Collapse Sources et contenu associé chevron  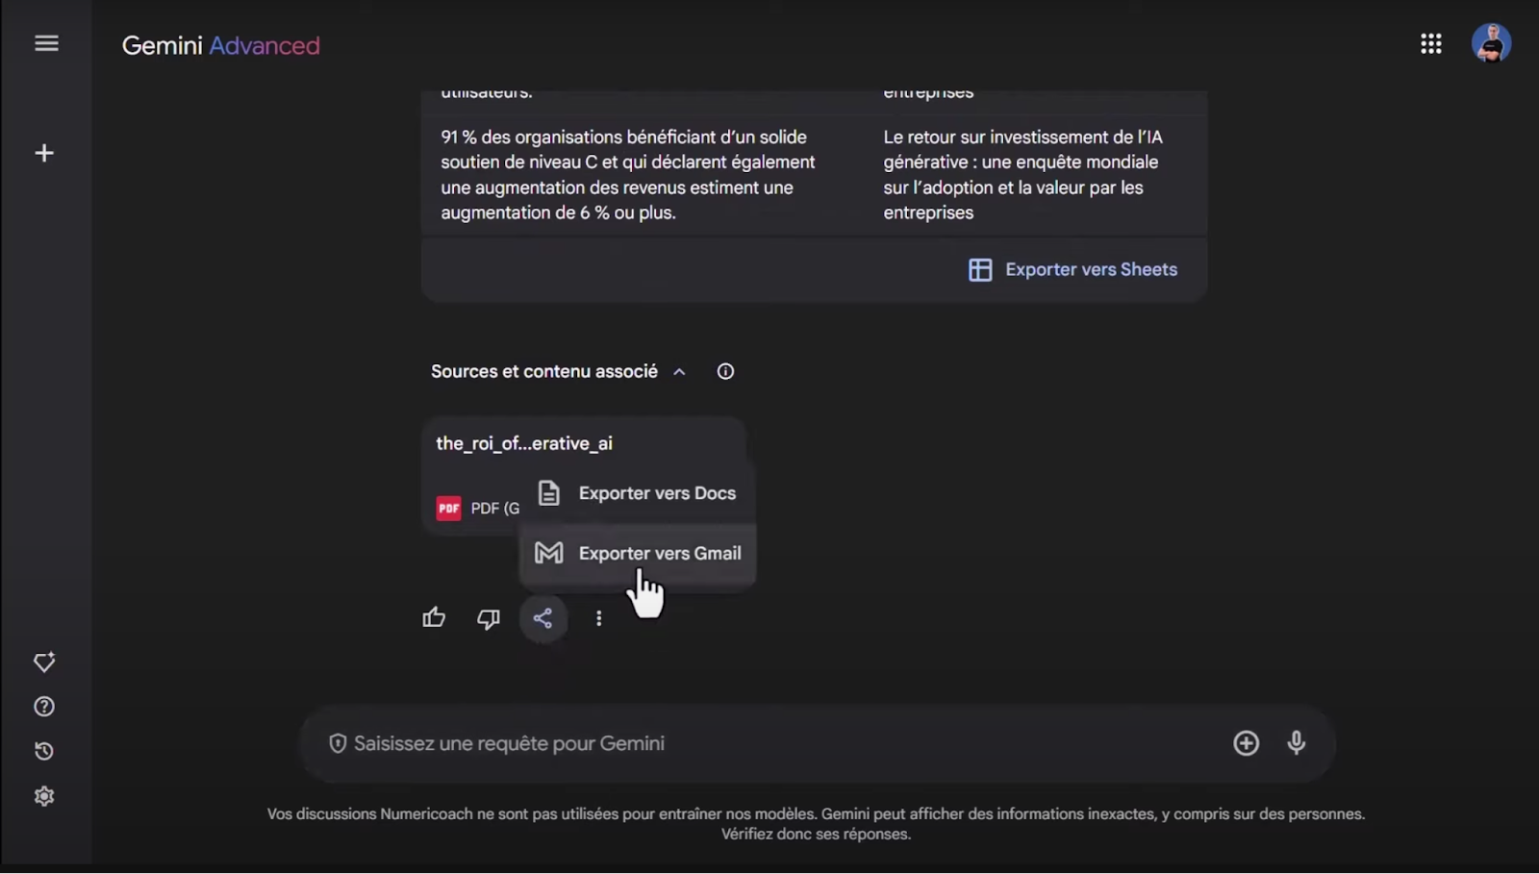[x=679, y=372]
